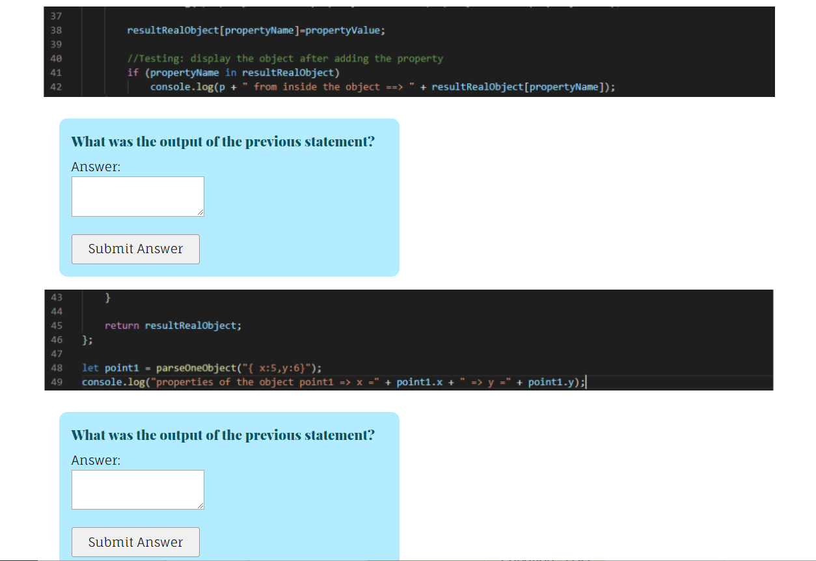Click line number 49

pyautogui.click(x=56, y=382)
